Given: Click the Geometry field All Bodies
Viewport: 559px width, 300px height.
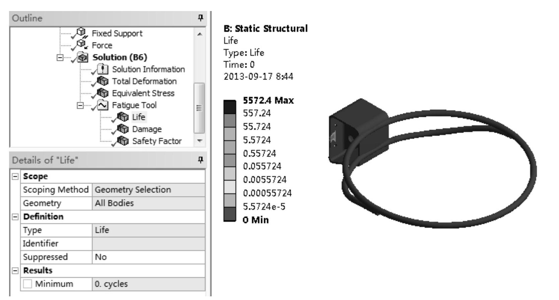Looking at the screenshot, I should point(148,203).
